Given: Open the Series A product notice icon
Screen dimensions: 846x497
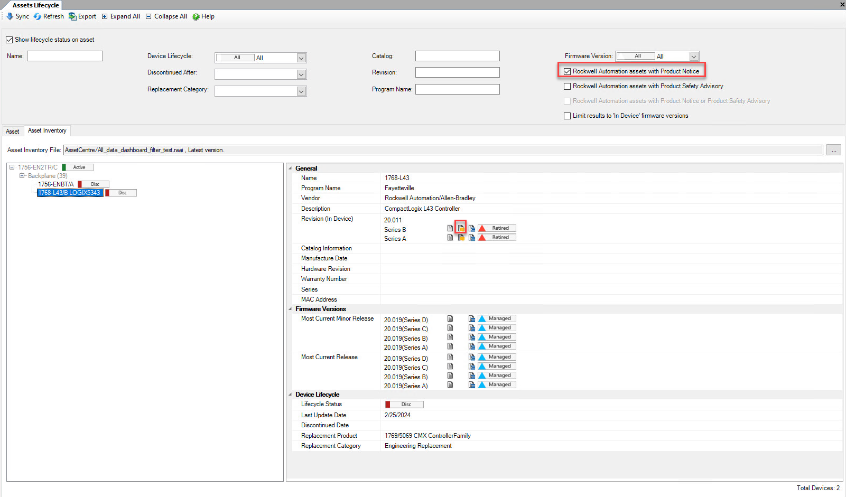Looking at the screenshot, I should point(461,237).
